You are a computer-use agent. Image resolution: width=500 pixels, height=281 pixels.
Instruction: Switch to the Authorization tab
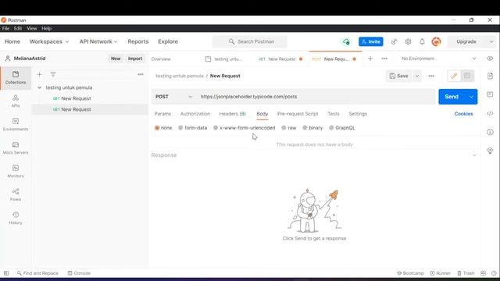[x=195, y=114]
